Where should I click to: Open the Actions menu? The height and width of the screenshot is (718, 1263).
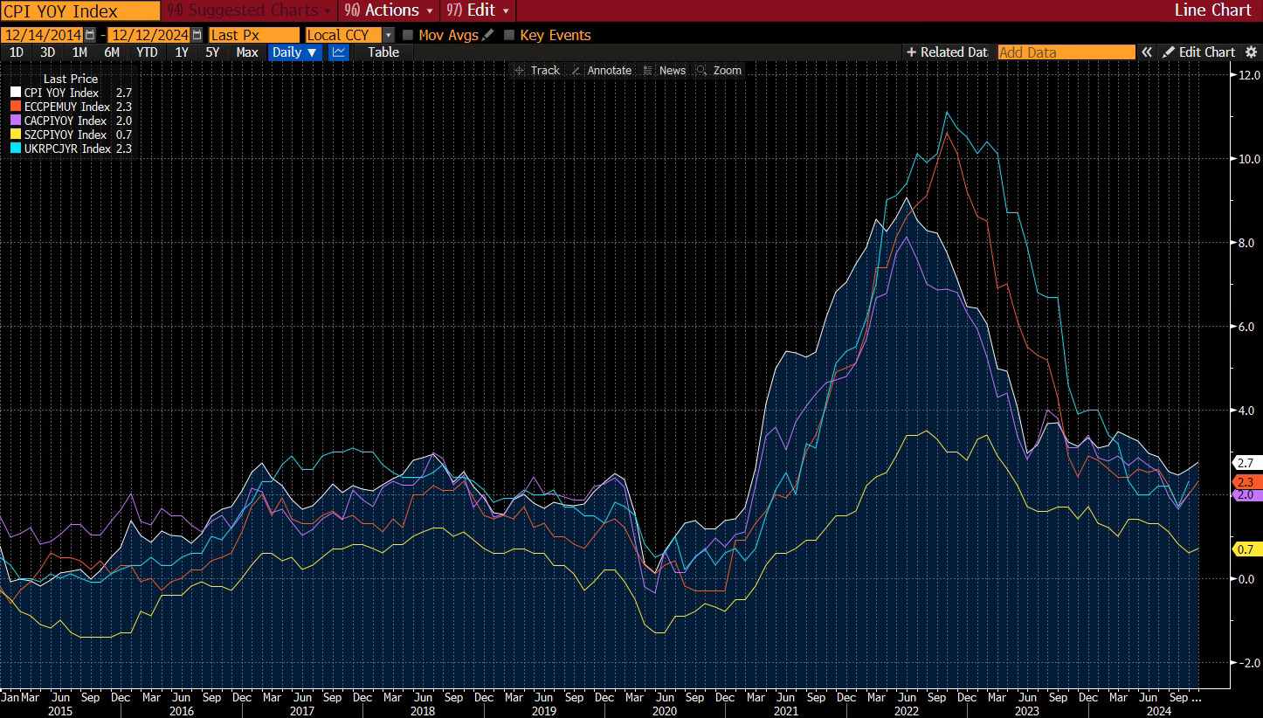(389, 10)
